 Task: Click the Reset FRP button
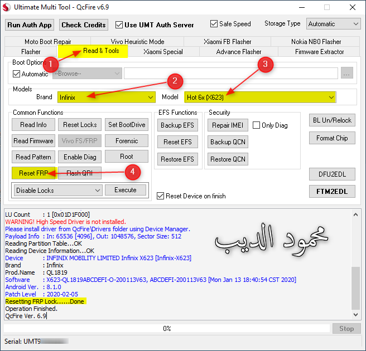pyautogui.click(x=33, y=173)
